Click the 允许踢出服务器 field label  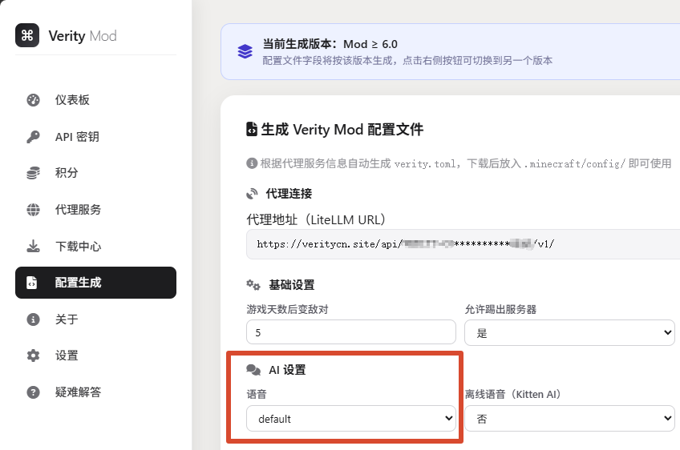pyautogui.click(x=500, y=309)
